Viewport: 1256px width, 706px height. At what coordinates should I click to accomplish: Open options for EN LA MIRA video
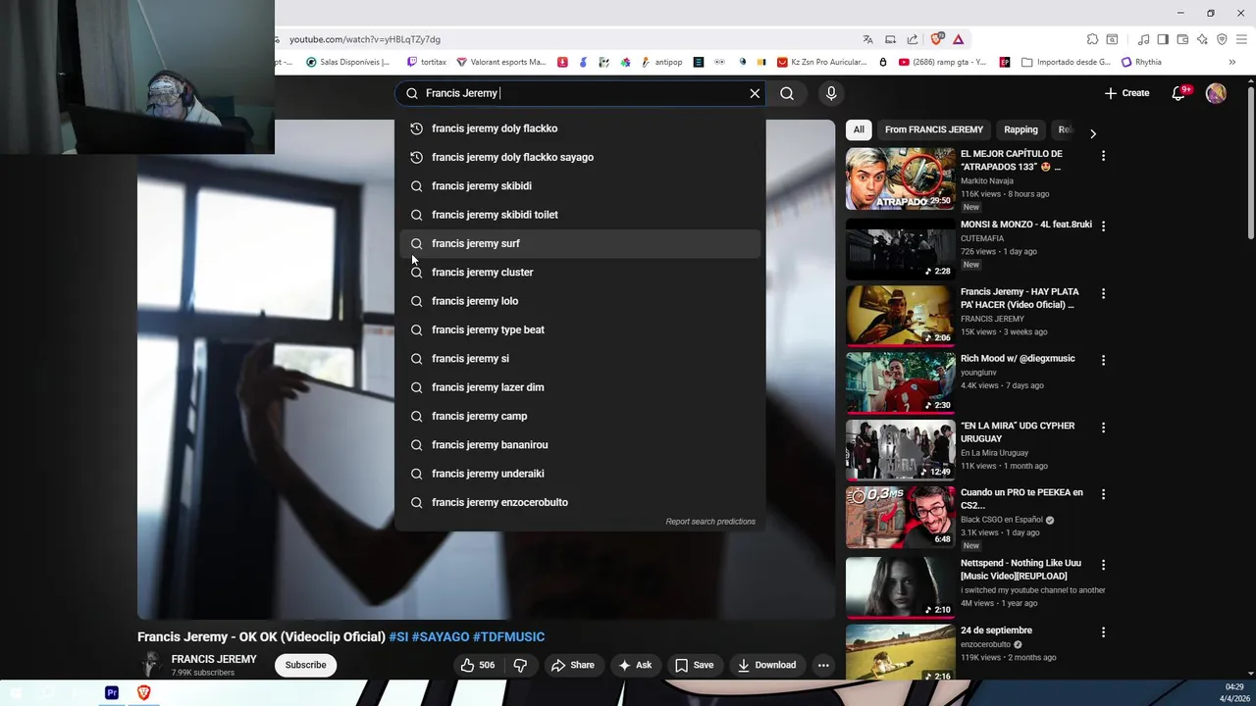click(1103, 428)
